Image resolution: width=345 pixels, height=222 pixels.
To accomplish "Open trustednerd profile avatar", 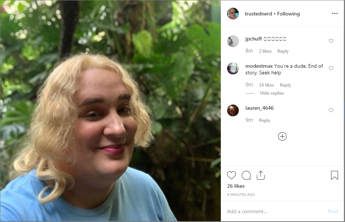I will (x=233, y=14).
